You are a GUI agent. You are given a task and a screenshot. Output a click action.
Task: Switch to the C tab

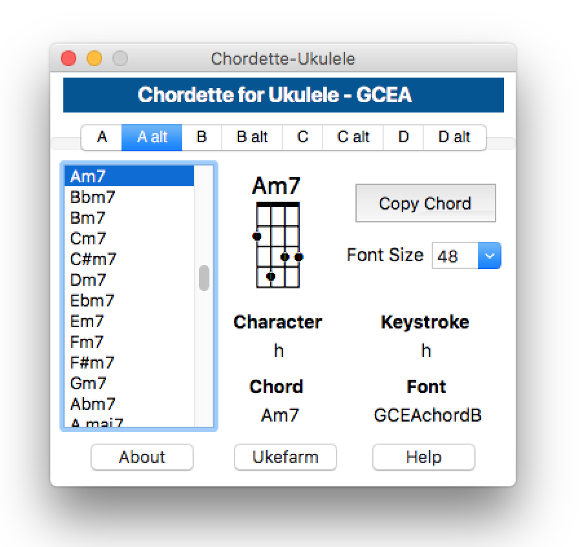pyautogui.click(x=302, y=137)
